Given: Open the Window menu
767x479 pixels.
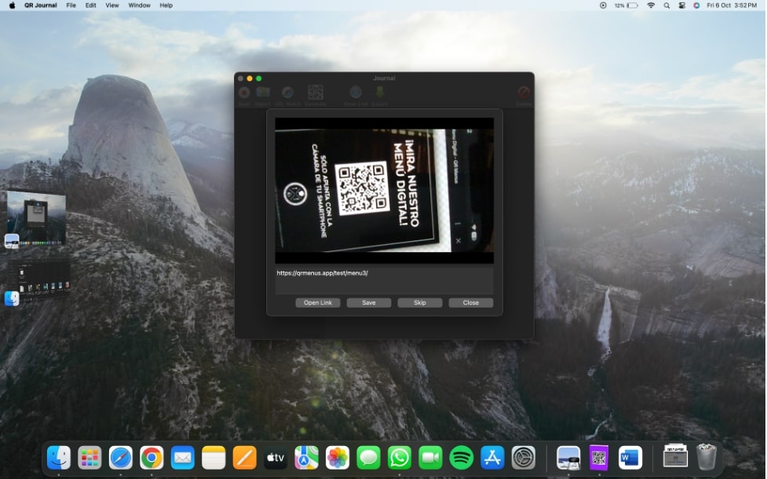Looking at the screenshot, I should (139, 5).
